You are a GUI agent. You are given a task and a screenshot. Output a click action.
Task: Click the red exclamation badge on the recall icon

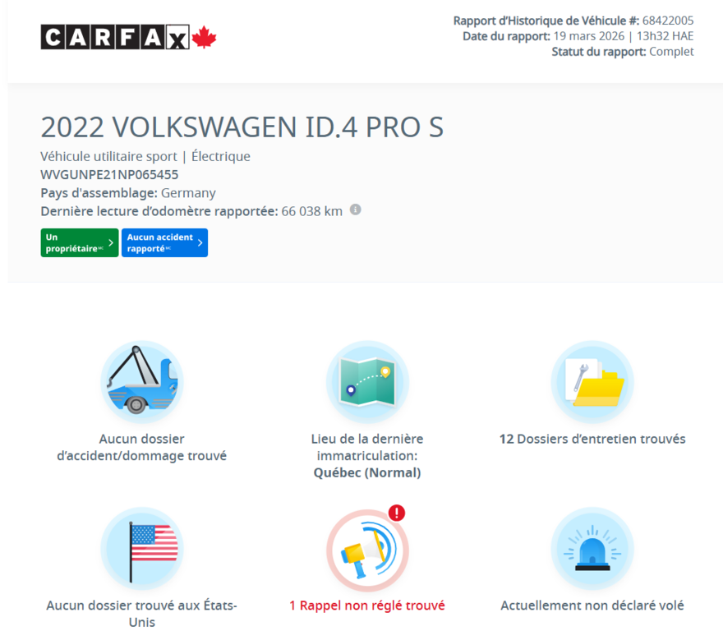395,513
